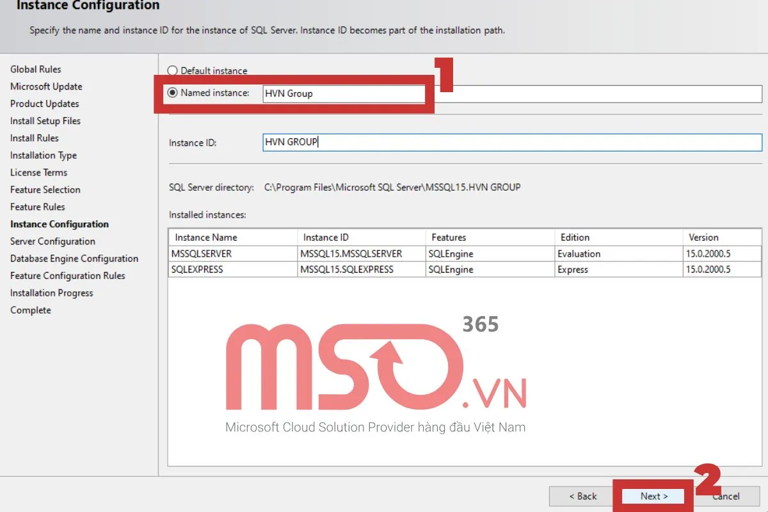The width and height of the screenshot is (768, 512).
Task: Open the Complete step in sidebar
Action: click(29, 310)
